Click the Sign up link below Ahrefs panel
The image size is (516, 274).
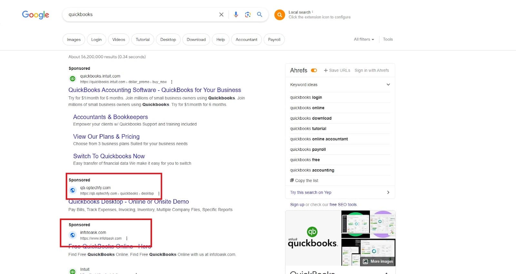[x=297, y=205]
